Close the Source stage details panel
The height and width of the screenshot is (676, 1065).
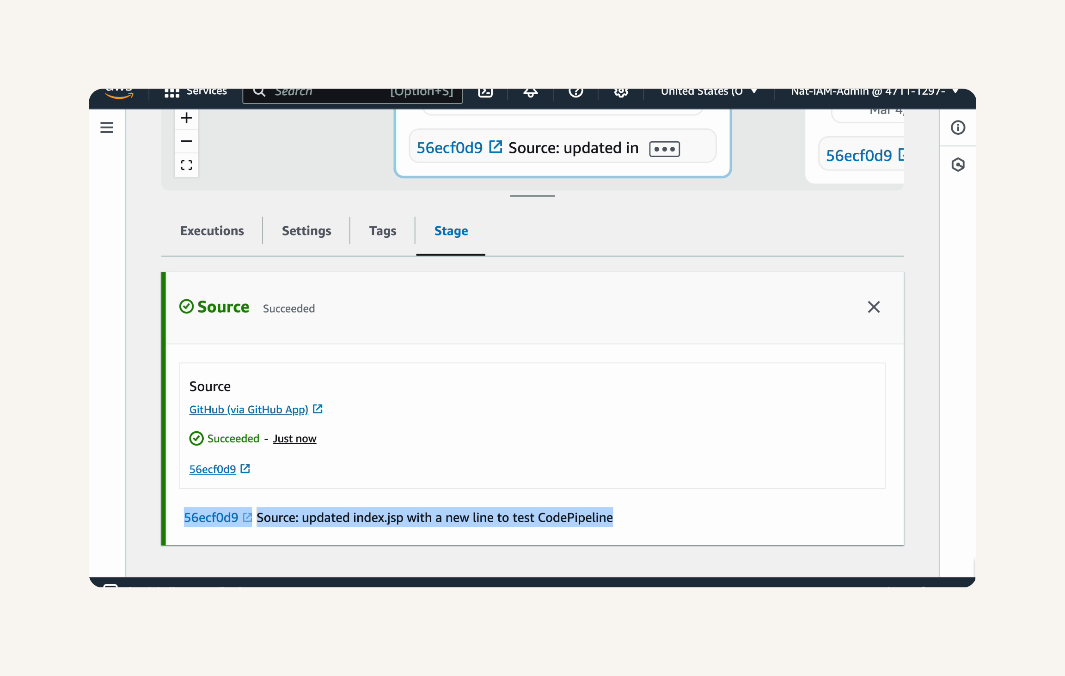[874, 307]
